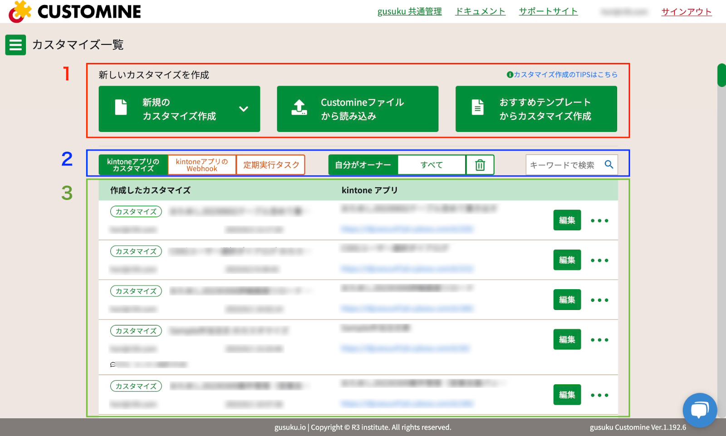This screenshot has height=436, width=726.
Task: Click Customineファイルから読み込み button
Action: pyautogui.click(x=358, y=109)
